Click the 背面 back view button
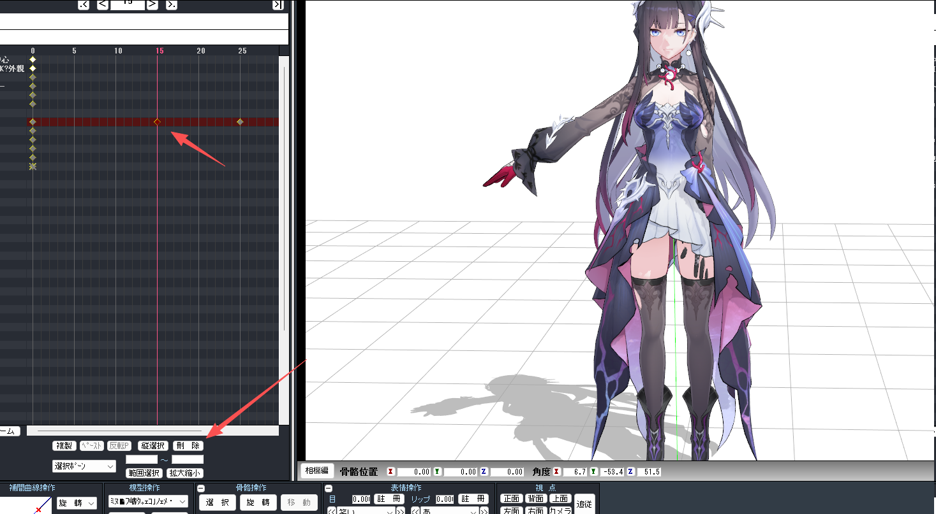This screenshot has width=936, height=514. click(536, 499)
